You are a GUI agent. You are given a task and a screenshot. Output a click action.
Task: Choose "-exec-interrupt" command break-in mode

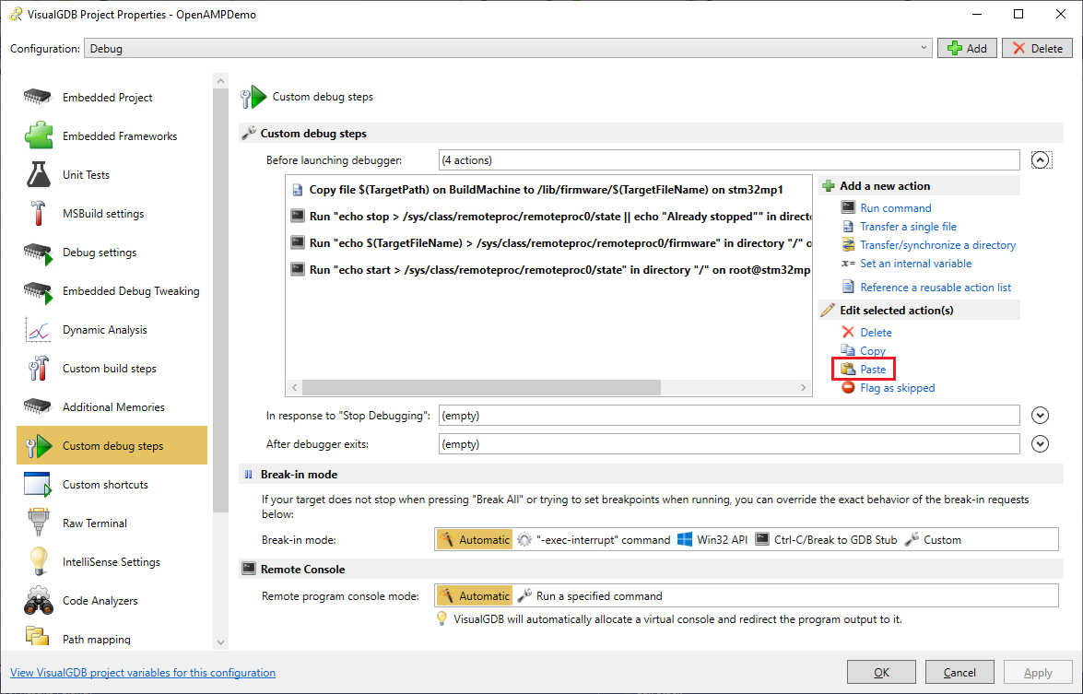click(594, 540)
